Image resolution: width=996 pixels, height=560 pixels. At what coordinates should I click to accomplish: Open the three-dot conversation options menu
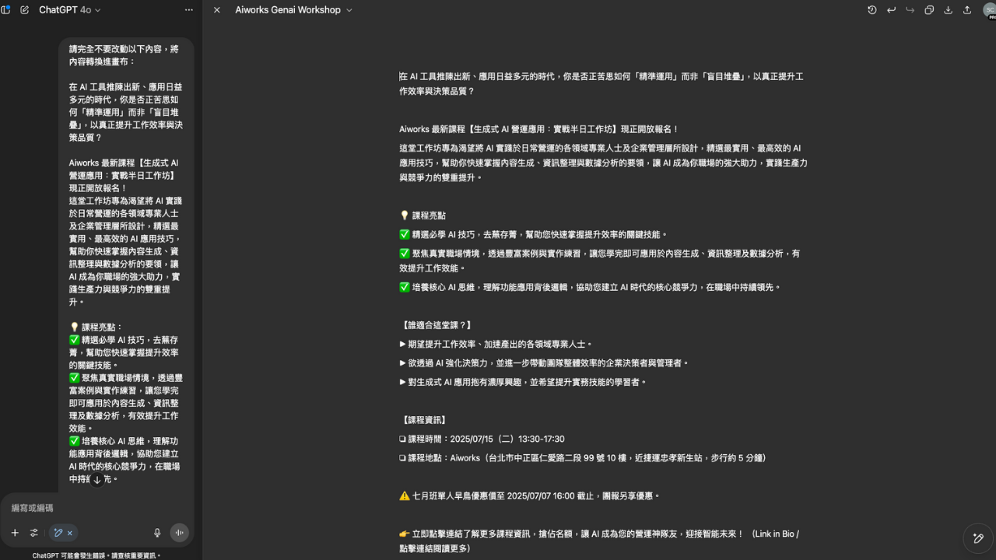point(189,10)
